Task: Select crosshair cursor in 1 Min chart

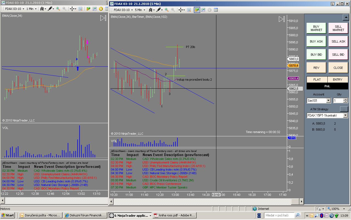Action: coord(73,9)
